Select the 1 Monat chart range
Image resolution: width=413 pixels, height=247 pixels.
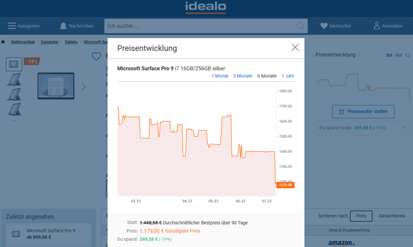click(219, 76)
